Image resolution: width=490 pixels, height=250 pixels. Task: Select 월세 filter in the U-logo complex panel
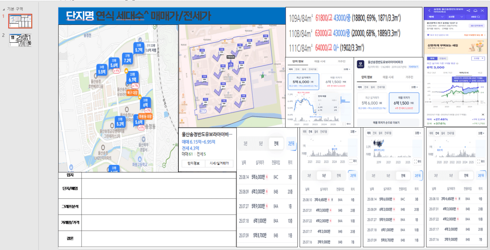coord(373,87)
